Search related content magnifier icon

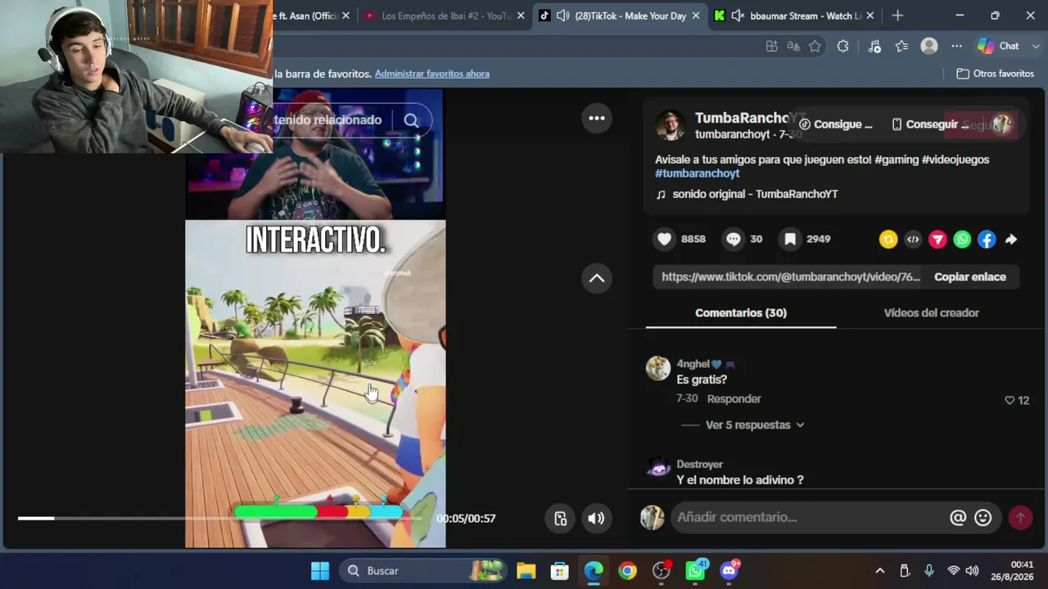411,120
